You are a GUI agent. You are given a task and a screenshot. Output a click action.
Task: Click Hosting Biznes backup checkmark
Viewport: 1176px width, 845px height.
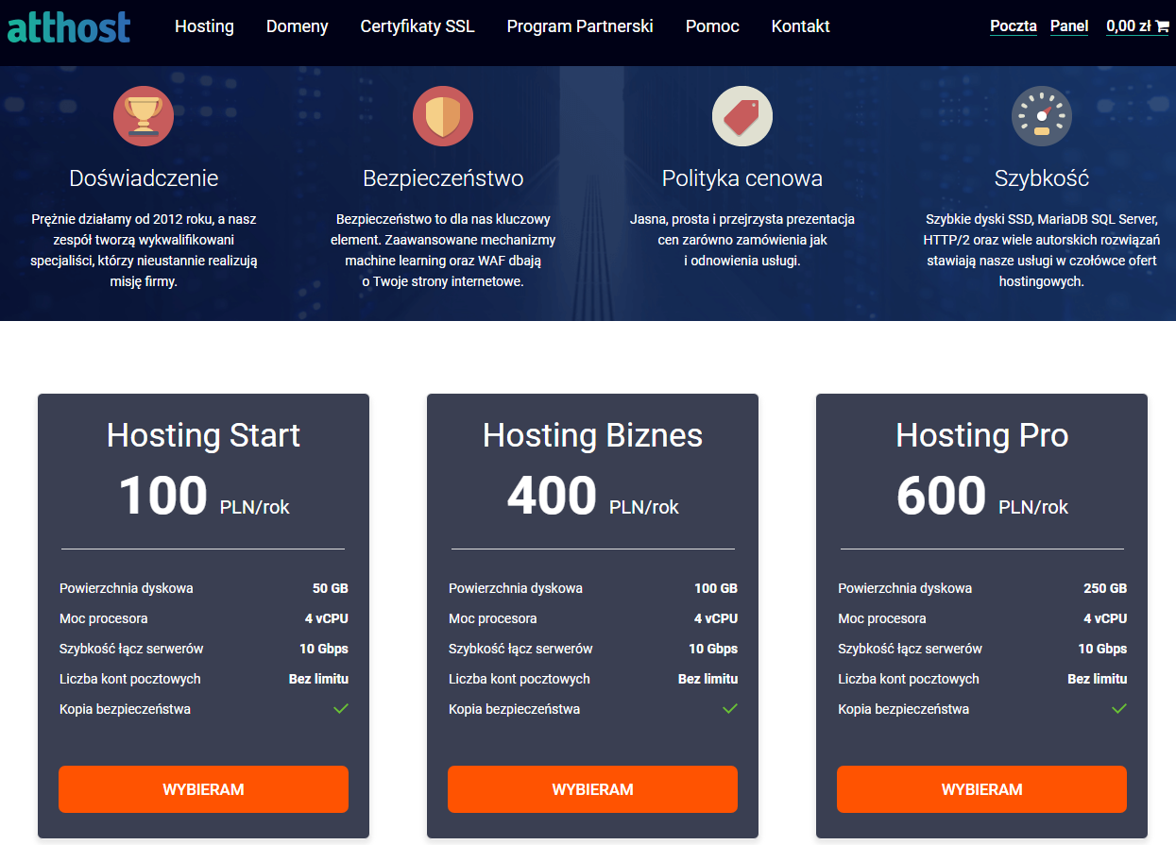click(730, 708)
